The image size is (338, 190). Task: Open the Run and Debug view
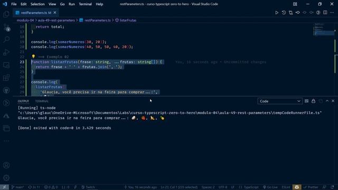[6, 52]
